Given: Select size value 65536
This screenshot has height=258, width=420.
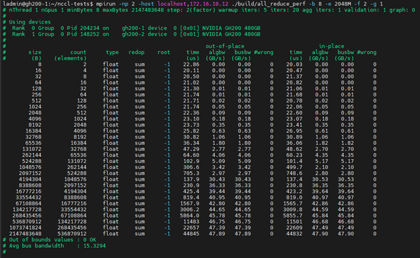Looking at the screenshot, I should [34, 143].
